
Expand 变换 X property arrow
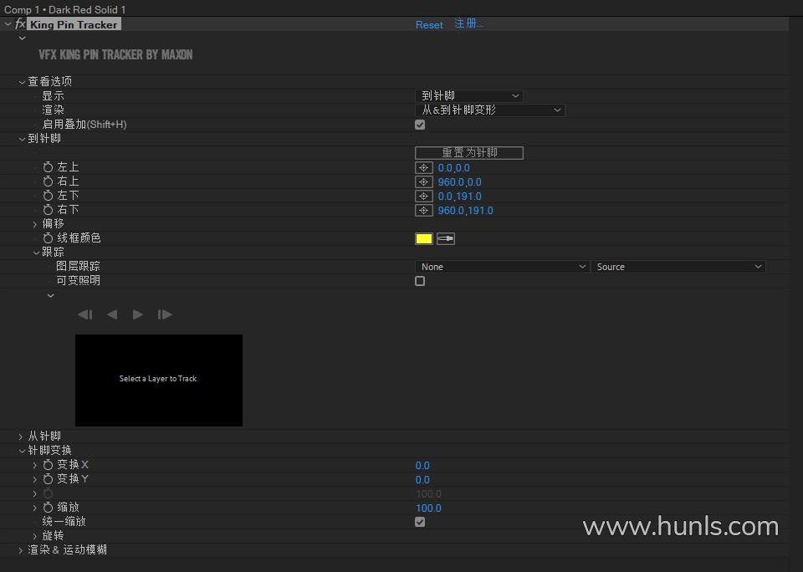[x=35, y=465]
